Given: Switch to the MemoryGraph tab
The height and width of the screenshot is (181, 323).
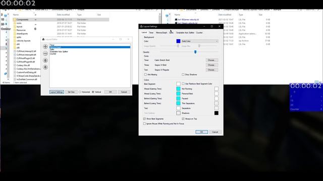Looking at the screenshot, I should click(x=161, y=33).
